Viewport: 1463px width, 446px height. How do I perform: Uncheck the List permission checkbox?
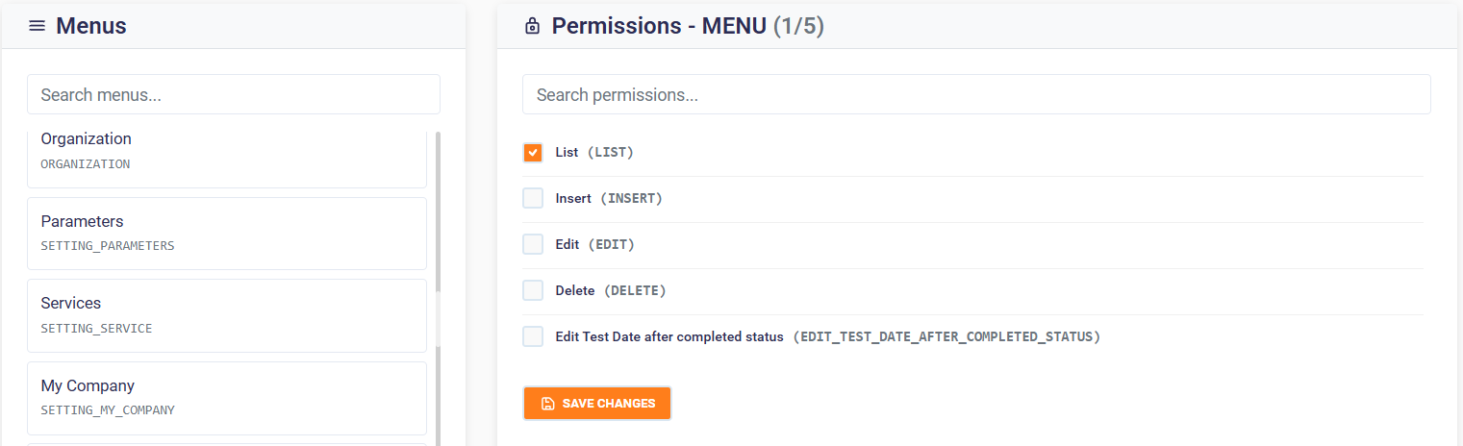coord(533,153)
